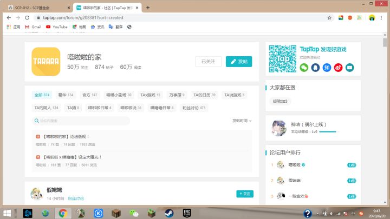Close the SCP-012 tab
The height and width of the screenshot is (219, 390).
(x=69, y=8)
